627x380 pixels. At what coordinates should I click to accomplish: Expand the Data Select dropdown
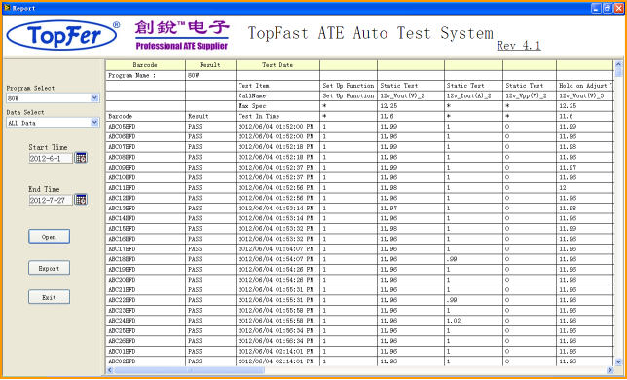pyautogui.click(x=94, y=123)
